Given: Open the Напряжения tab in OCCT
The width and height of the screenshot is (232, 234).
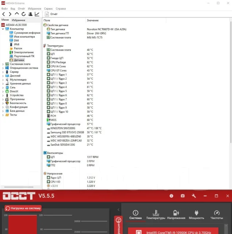Looking at the screenshot, I should tap(176, 215).
